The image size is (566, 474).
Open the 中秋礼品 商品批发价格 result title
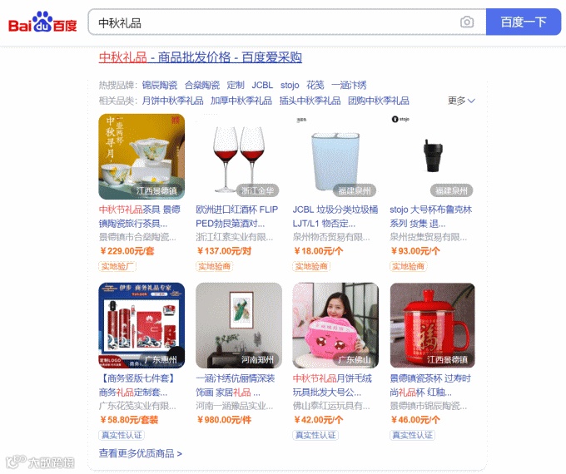pos(201,57)
